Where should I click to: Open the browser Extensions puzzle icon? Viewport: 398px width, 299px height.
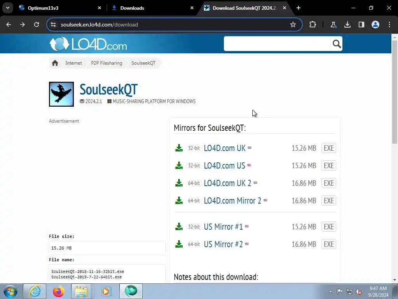[x=313, y=25]
